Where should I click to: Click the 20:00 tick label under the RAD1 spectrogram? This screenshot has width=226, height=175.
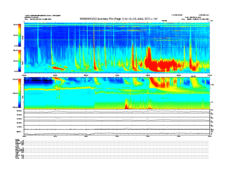[x=179, y=75]
